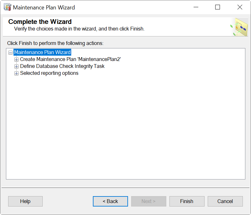
Task: Select Create Maintenance Plan 'MaintenancePlan2' entry
Action: coord(70,59)
